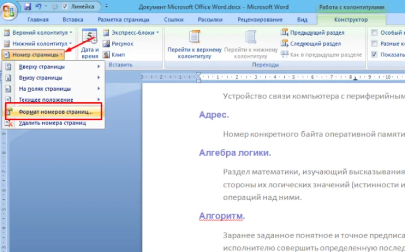Insert clip art with Клип icon
405x252 pixels.
(x=106, y=54)
